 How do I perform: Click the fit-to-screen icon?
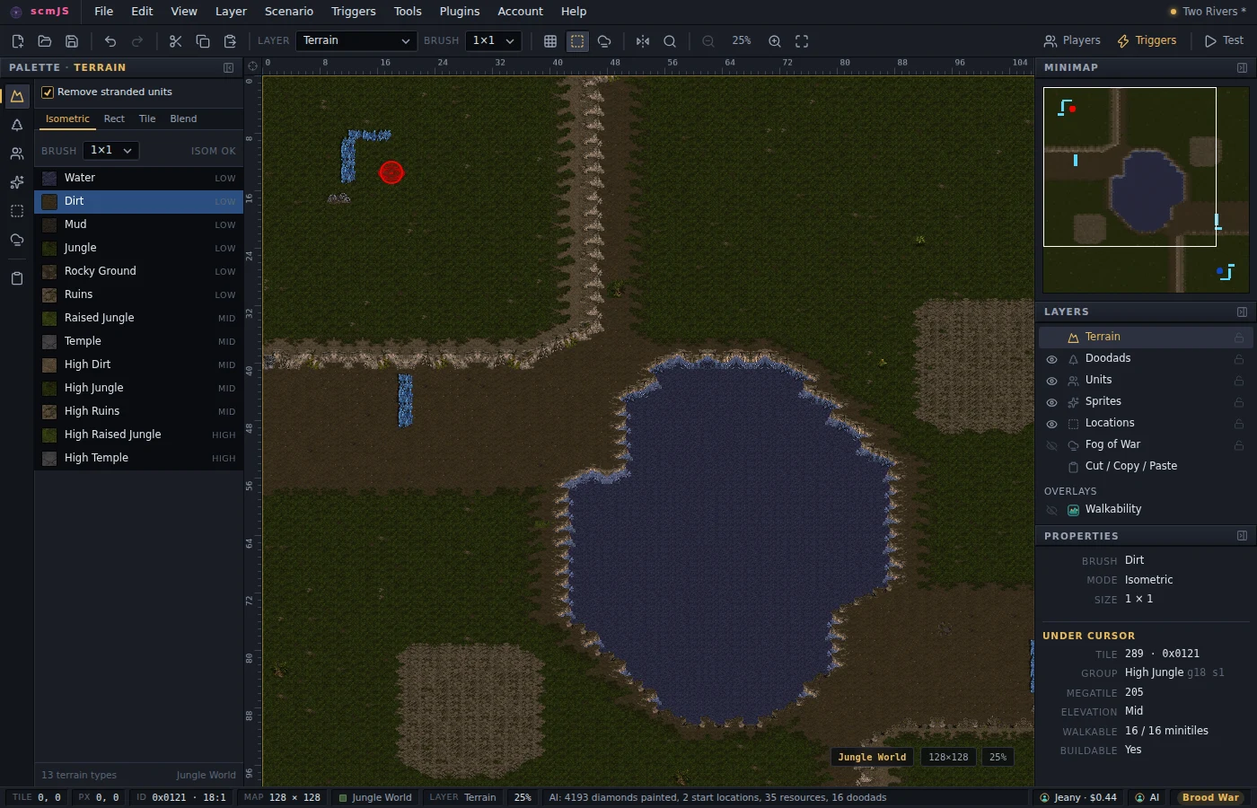tap(802, 41)
